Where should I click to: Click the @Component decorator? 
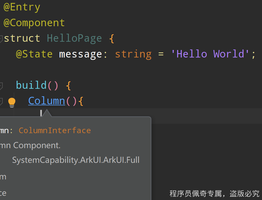click(34, 23)
